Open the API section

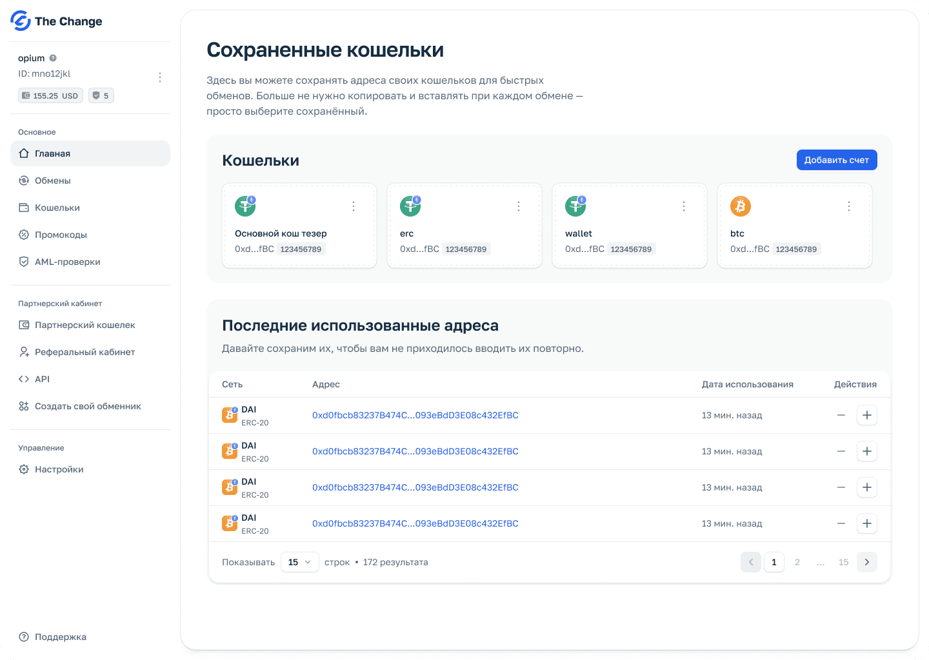click(x=90, y=379)
